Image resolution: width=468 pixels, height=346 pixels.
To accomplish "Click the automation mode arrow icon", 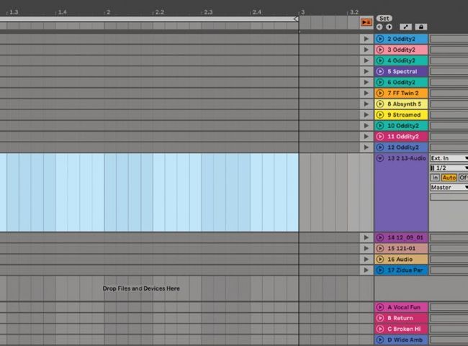I will point(405,27).
